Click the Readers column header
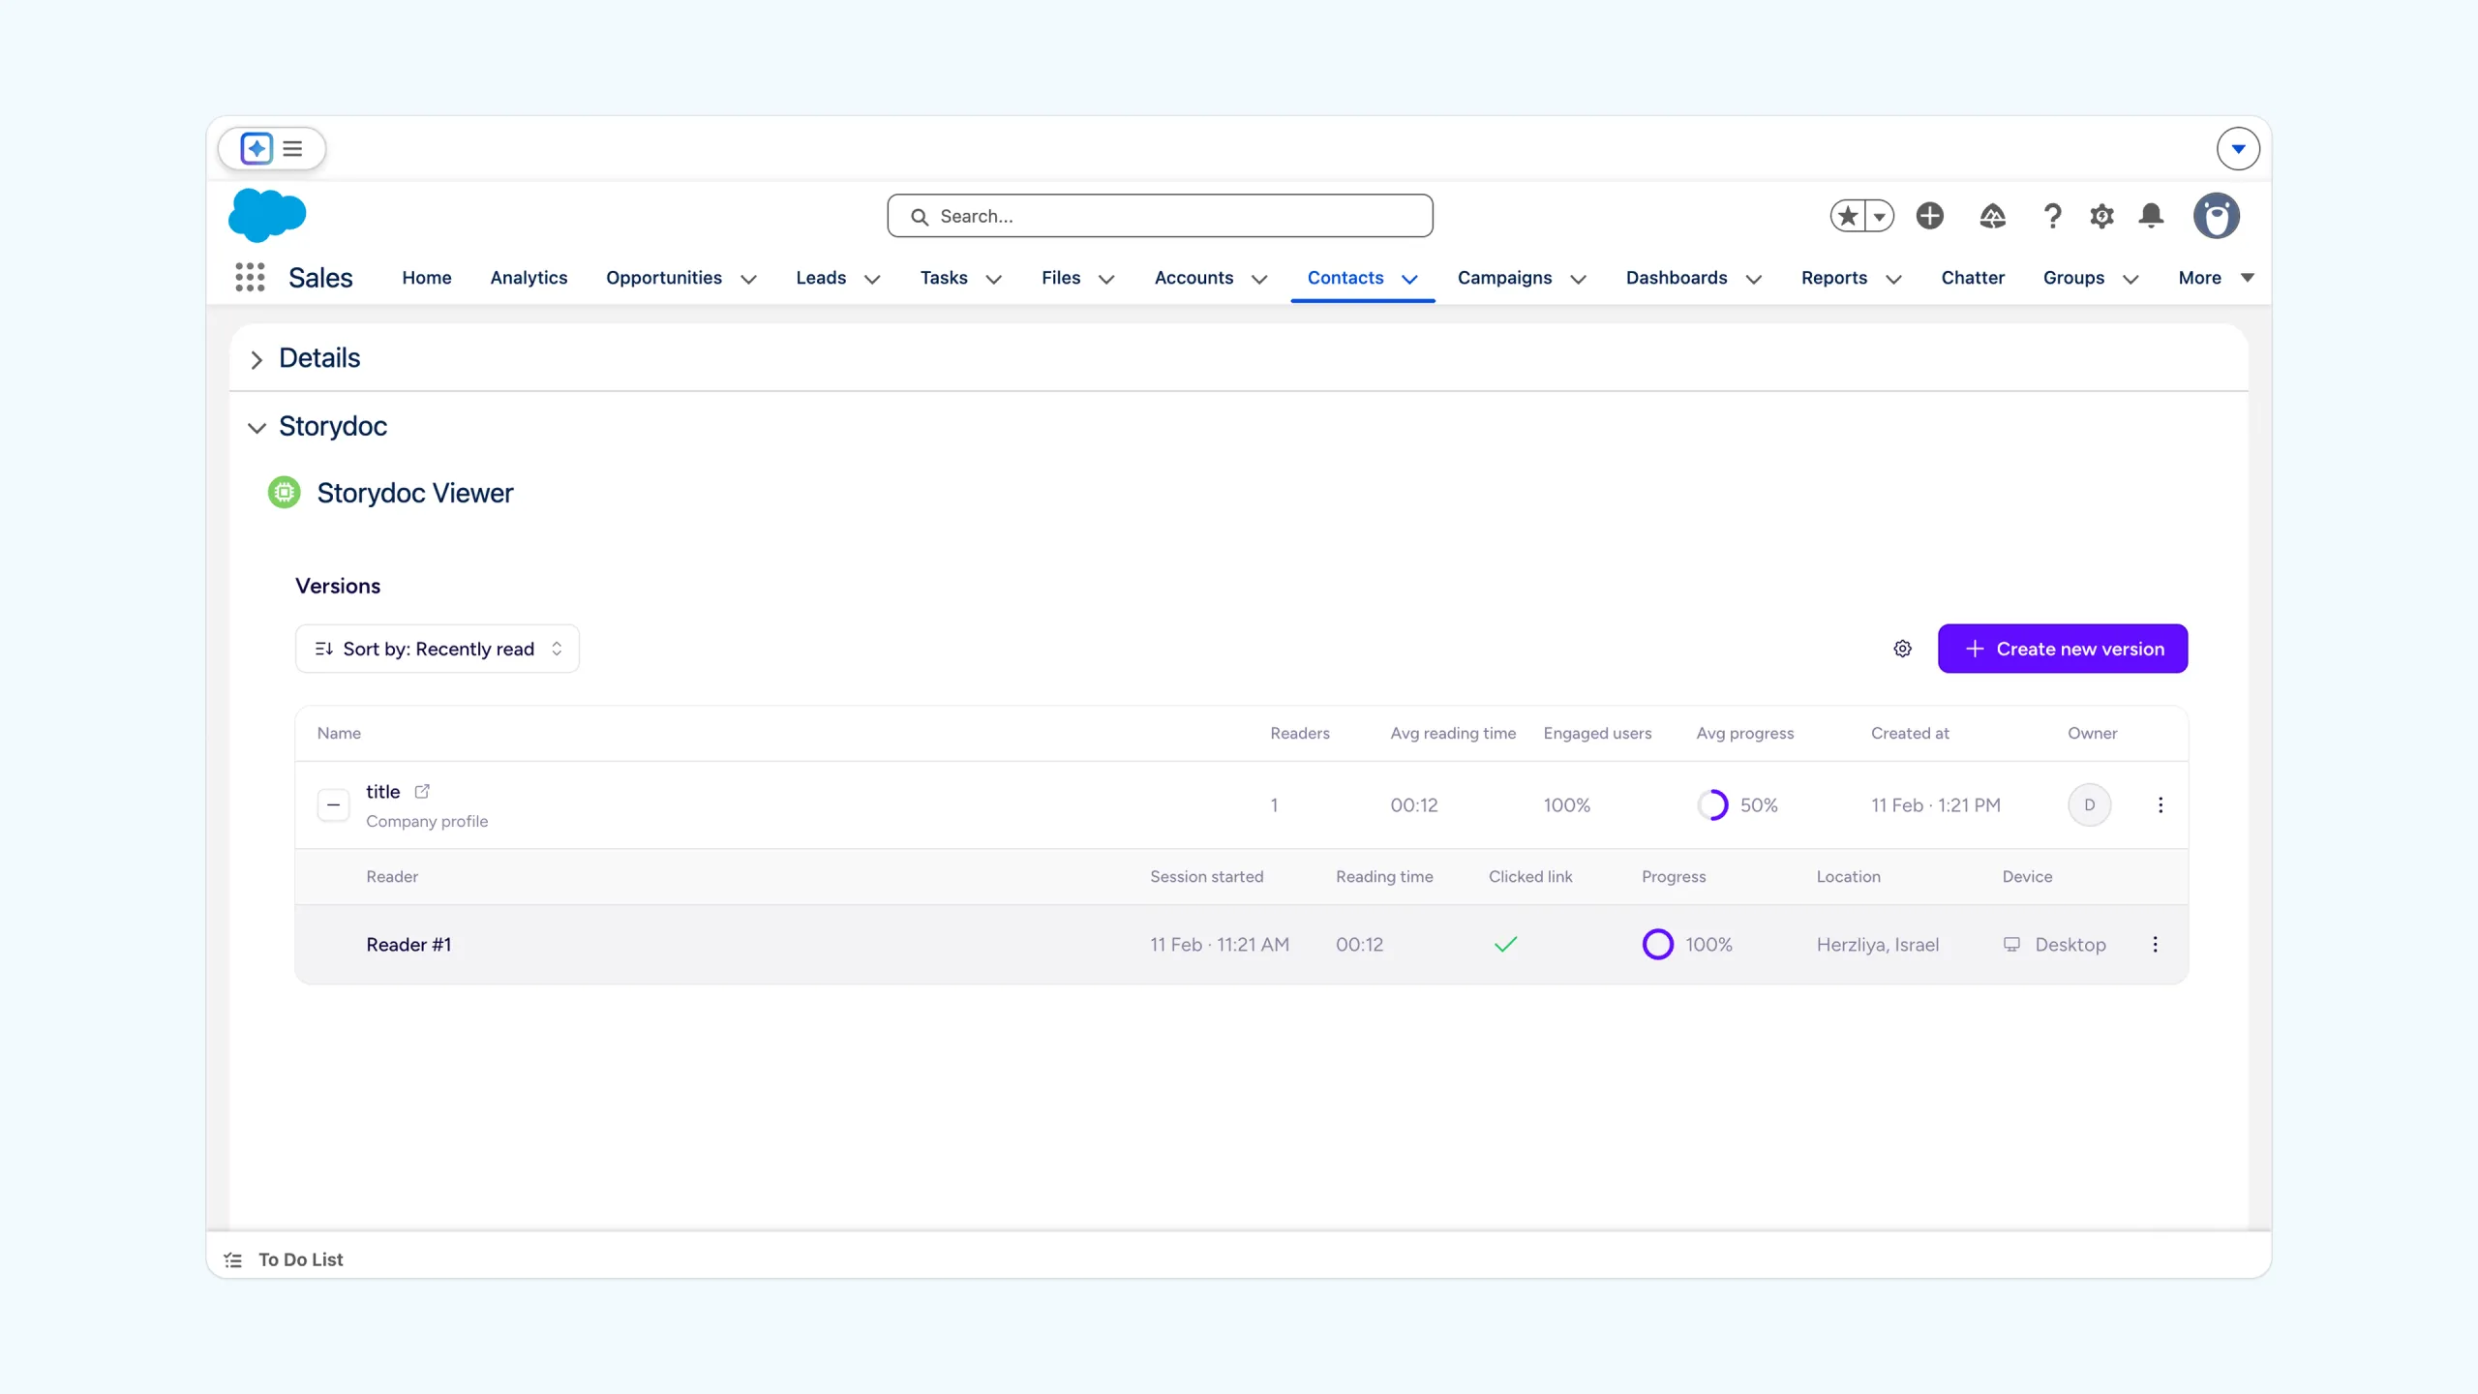This screenshot has width=2478, height=1394. pos(1300,733)
